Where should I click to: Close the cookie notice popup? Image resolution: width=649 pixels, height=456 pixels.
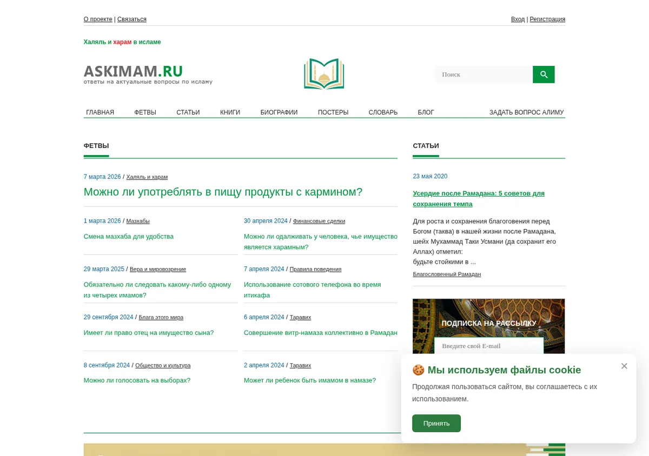pyautogui.click(x=624, y=366)
